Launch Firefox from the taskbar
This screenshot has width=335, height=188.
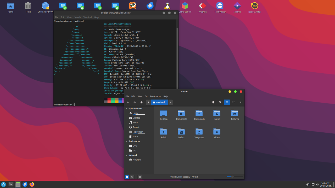32,184
